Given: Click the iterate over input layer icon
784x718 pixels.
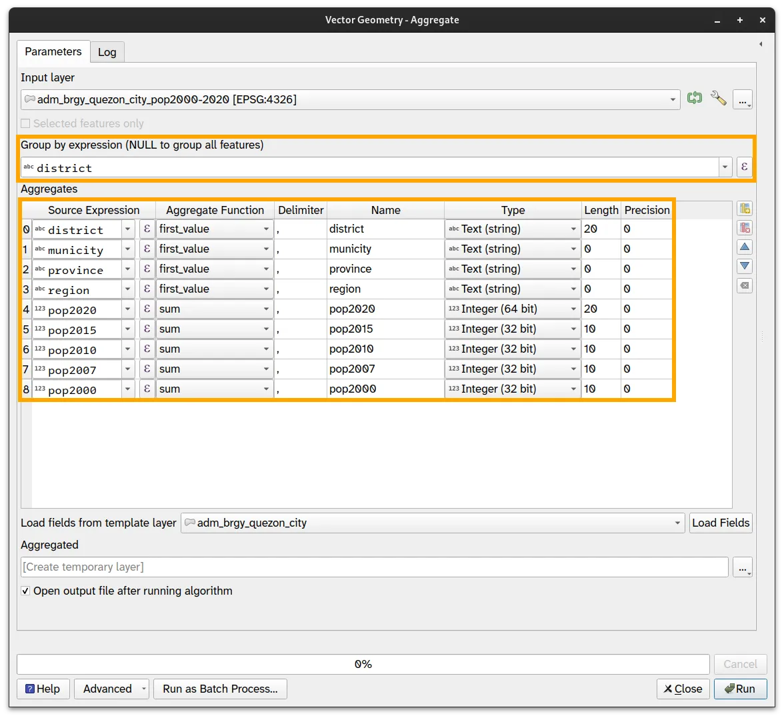Looking at the screenshot, I should click(x=695, y=98).
